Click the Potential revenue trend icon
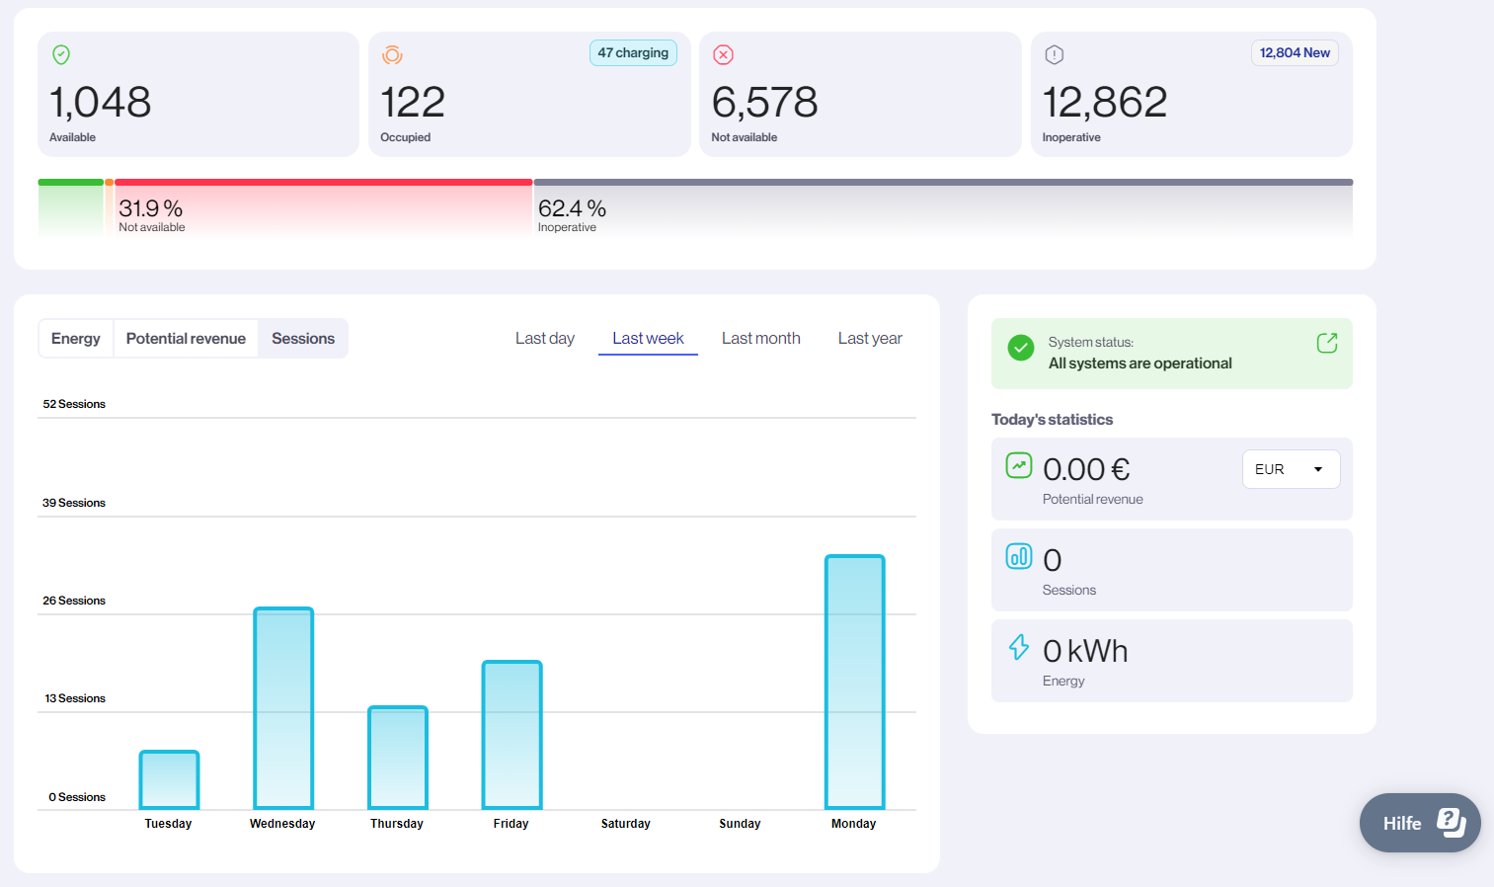The width and height of the screenshot is (1494, 887). pyautogui.click(x=1018, y=464)
